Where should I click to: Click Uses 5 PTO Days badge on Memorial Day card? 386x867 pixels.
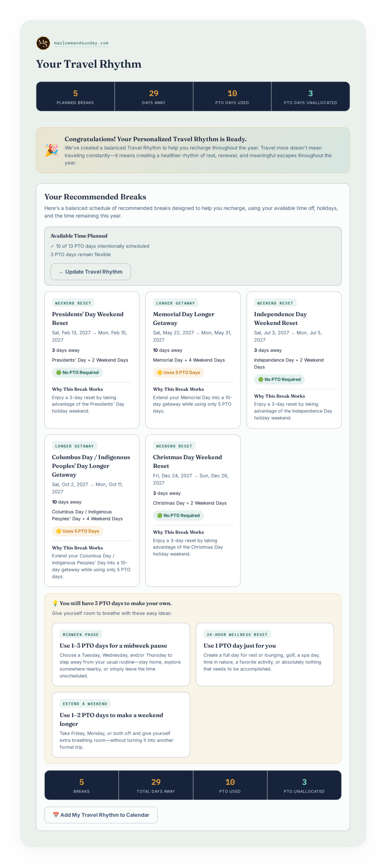[x=178, y=372]
